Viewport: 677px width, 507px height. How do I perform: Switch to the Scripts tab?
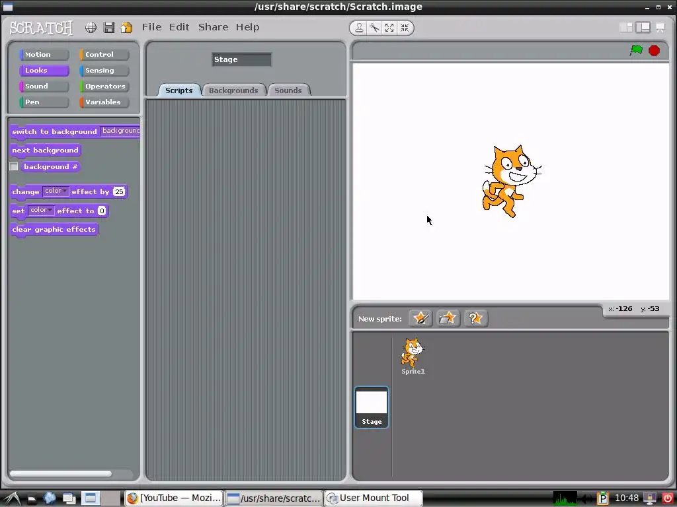[179, 90]
